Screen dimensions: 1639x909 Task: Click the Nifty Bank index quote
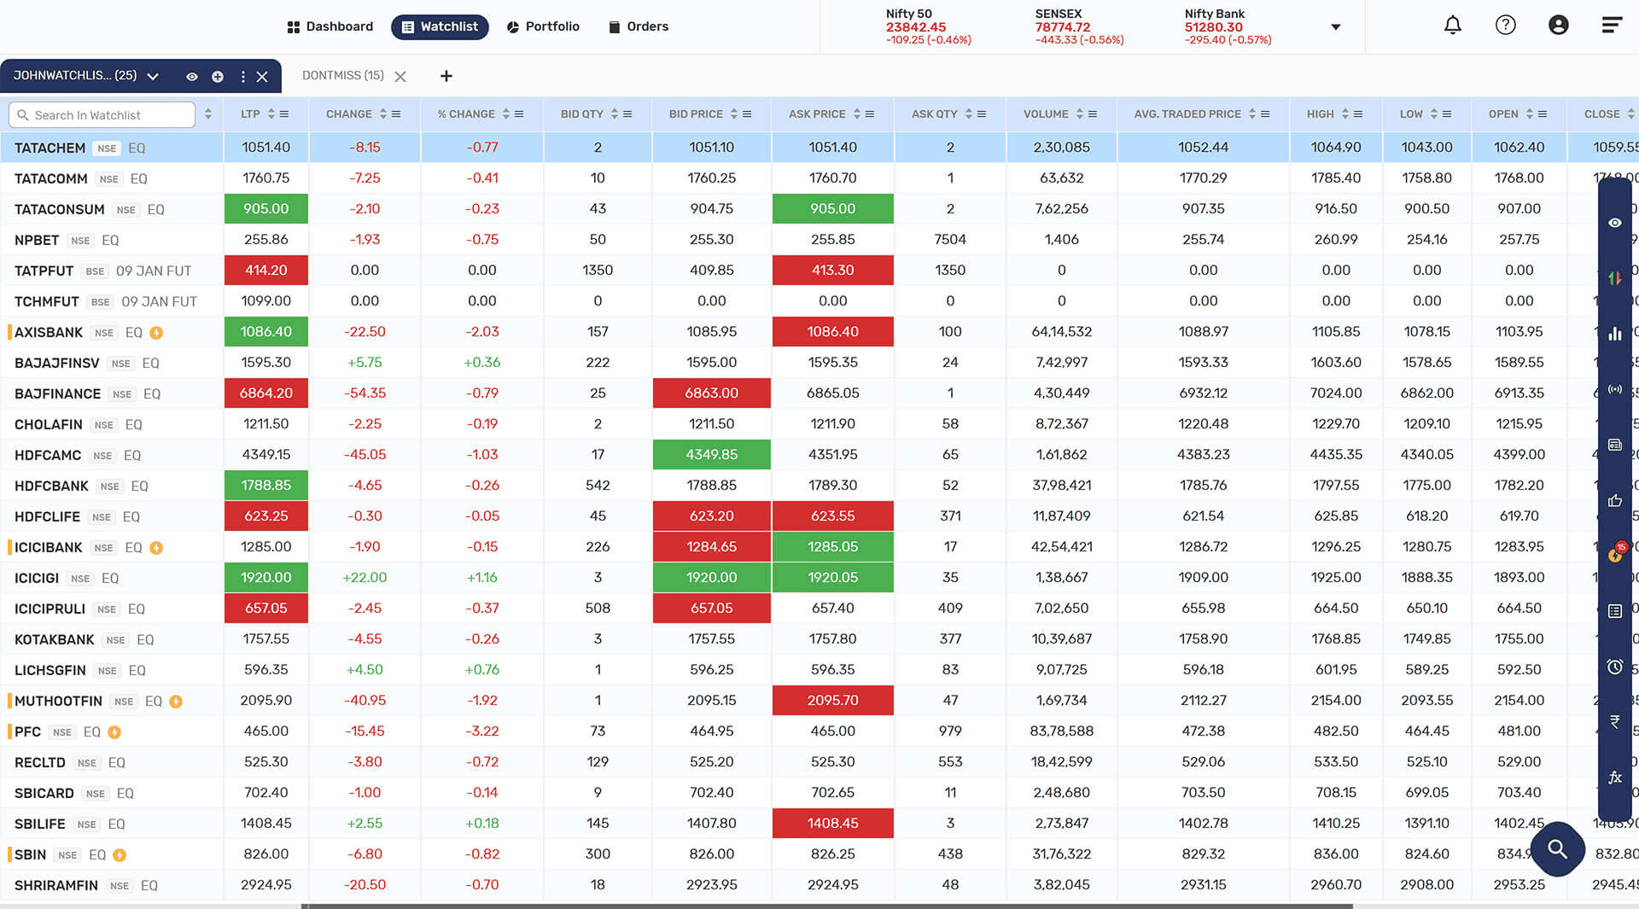coord(1228,26)
